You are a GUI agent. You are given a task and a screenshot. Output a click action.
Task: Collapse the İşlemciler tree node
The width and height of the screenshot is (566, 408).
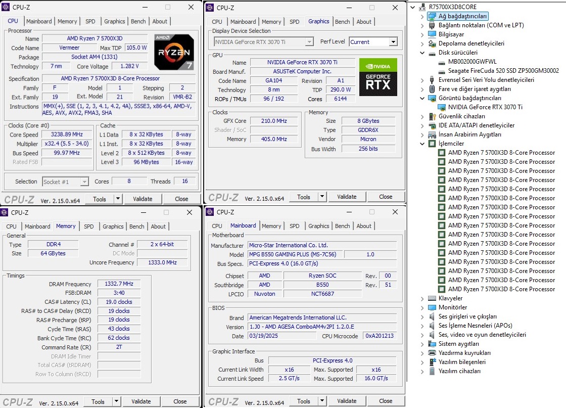pos(422,144)
